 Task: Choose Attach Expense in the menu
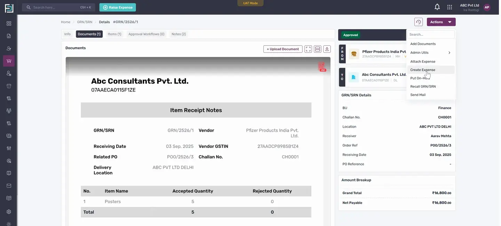pos(431,61)
